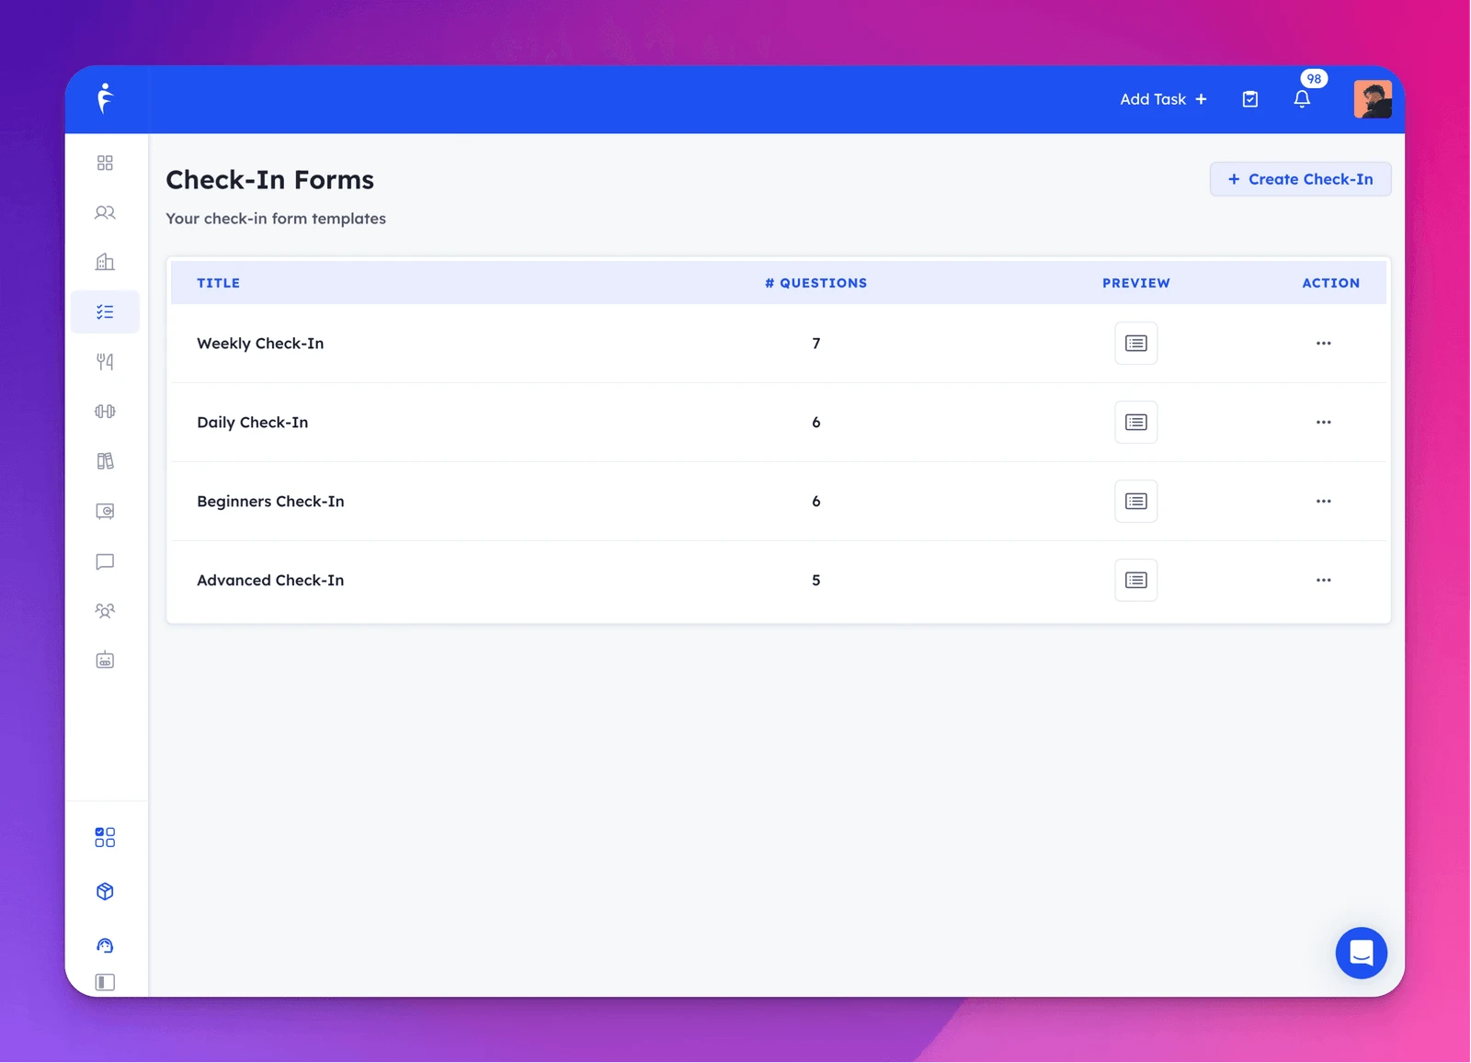
Task: Select the check-in forms checklist sidebar icon
Action: (105, 311)
